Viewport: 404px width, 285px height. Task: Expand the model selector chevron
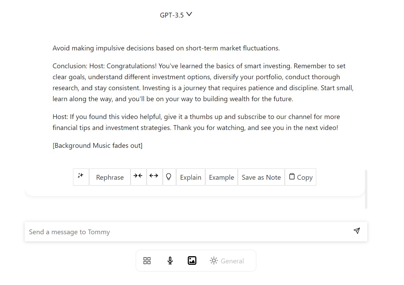click(189, 14)
